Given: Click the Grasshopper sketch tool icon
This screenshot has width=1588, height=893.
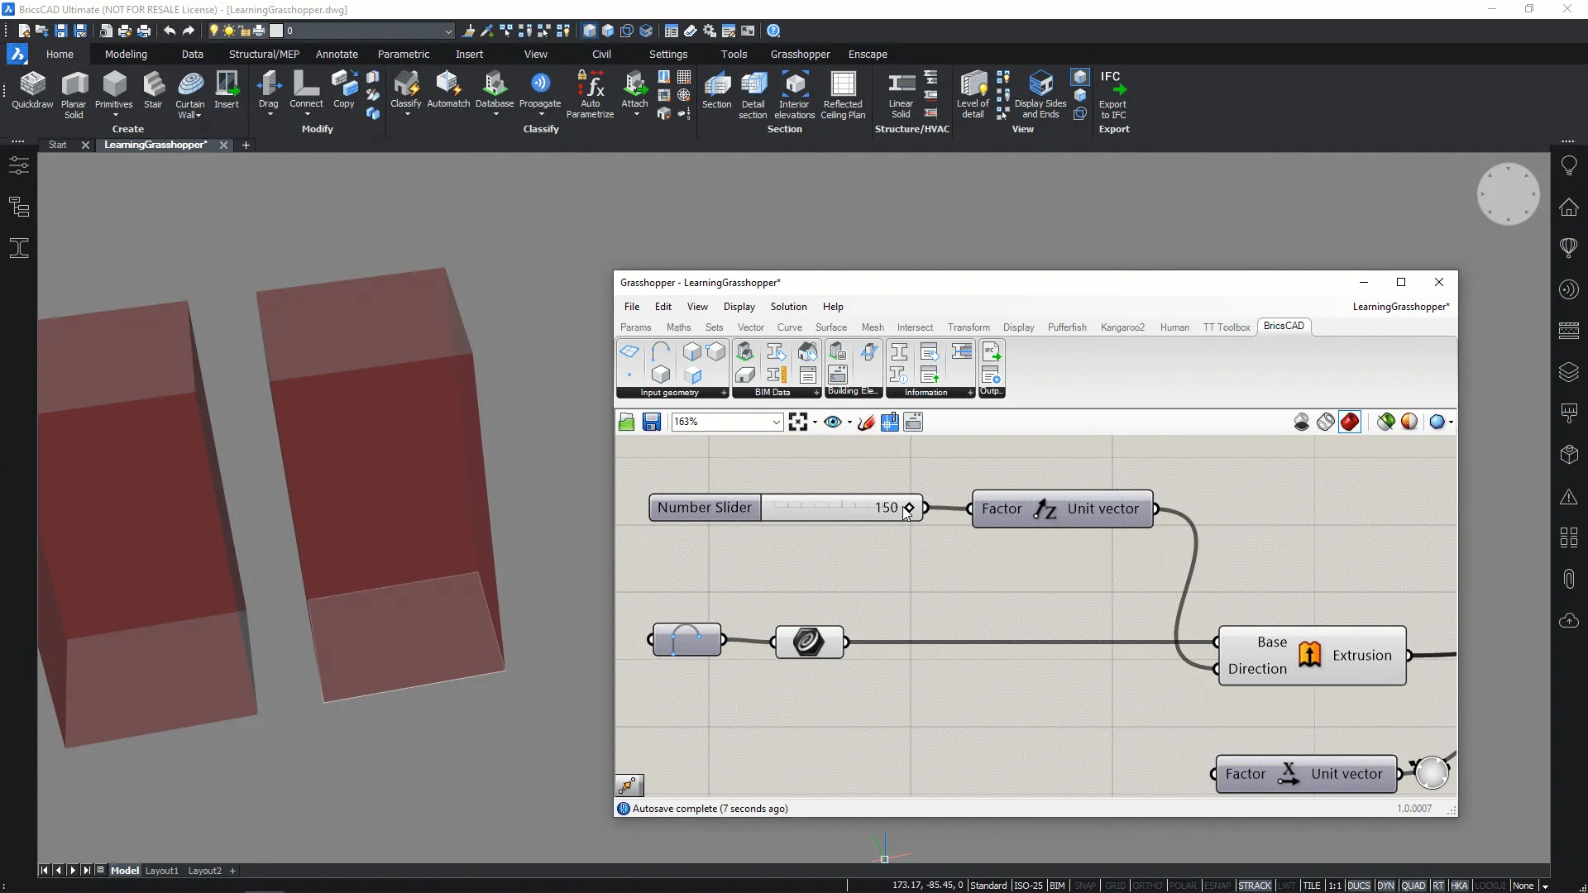Looking at the screenshot, I should tap(866, 423).
